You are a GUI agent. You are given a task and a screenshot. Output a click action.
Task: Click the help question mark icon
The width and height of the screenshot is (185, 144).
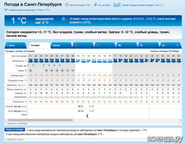(x=177, y=45)
